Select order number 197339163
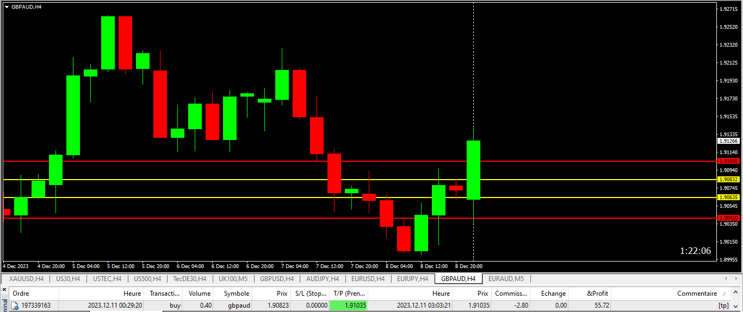This screenshot has height=312, width=743. [x=36, y=305]
